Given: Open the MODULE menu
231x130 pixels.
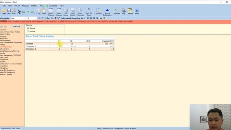Looking at the screenshot, I should [x=26, y=6].
